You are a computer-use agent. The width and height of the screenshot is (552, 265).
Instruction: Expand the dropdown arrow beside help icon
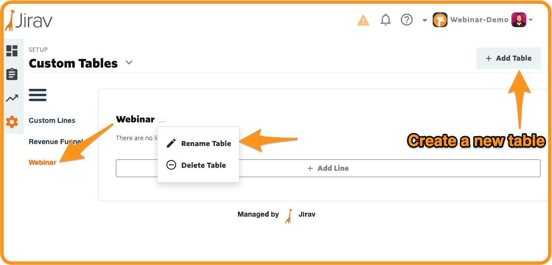pos(425,20)
